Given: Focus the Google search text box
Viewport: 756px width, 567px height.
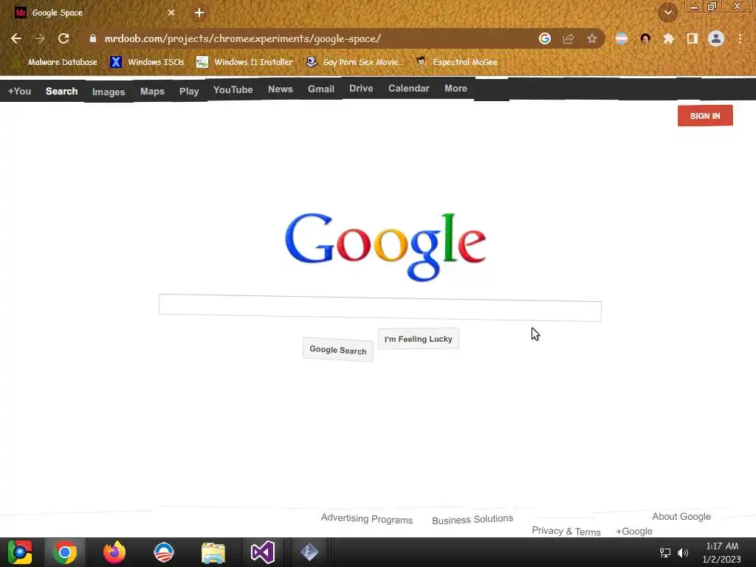Looking at the screenshot, I should 380,307.
